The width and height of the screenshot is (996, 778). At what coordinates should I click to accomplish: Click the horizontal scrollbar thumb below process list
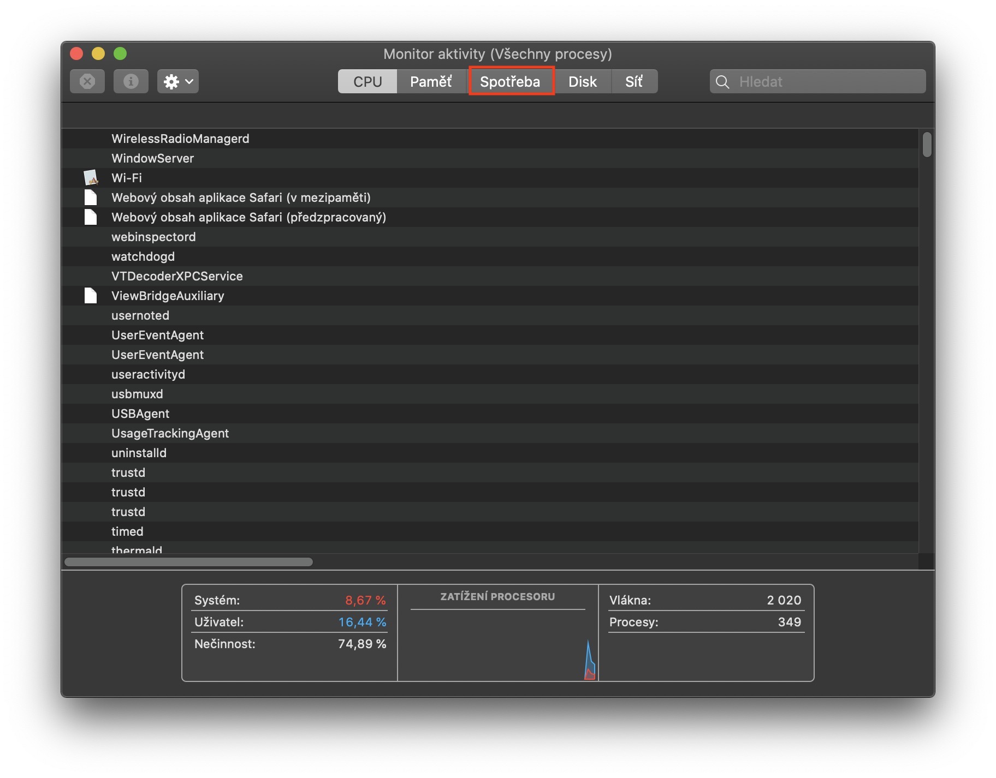(188, 562)
